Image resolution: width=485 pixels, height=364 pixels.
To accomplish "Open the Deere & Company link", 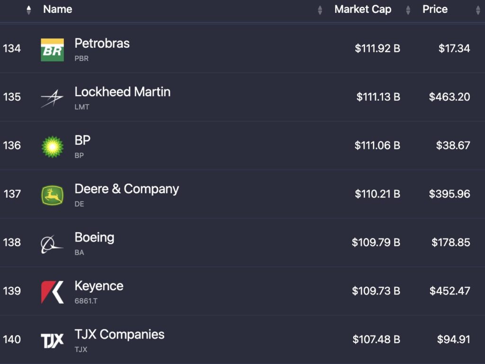I will pyautogui.click(x=126, y=189).
